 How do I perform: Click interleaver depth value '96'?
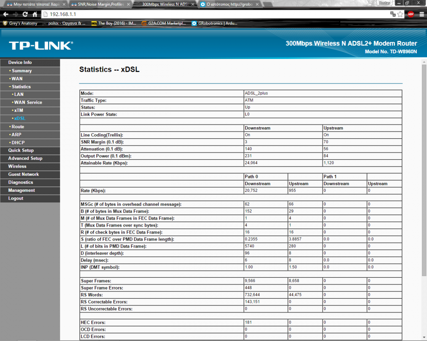coord(247,253)
